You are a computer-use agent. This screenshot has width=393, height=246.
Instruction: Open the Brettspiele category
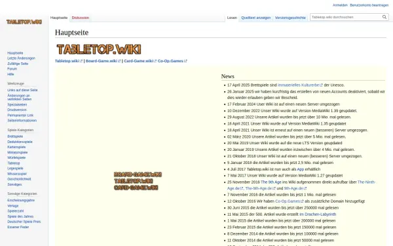click(15, 136)
